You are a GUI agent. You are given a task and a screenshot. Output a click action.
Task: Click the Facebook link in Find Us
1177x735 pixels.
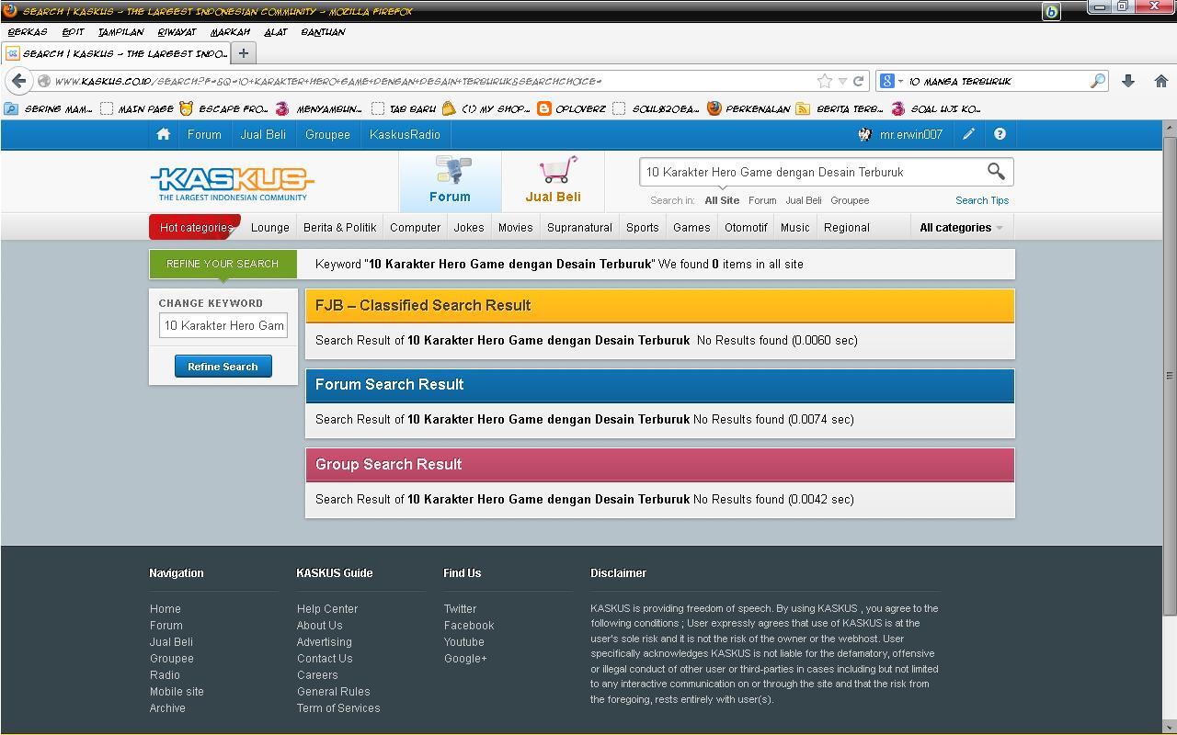click(x=469, y=626)
